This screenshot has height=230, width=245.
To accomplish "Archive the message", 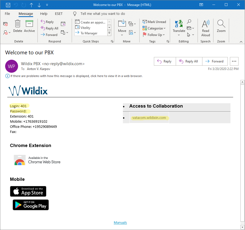I will [29, 26].
